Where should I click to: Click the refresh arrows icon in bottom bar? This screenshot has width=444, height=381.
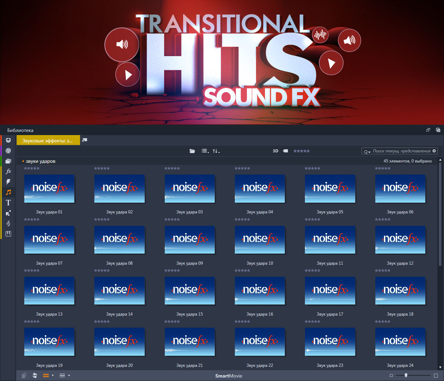click(x=35, y=375)
